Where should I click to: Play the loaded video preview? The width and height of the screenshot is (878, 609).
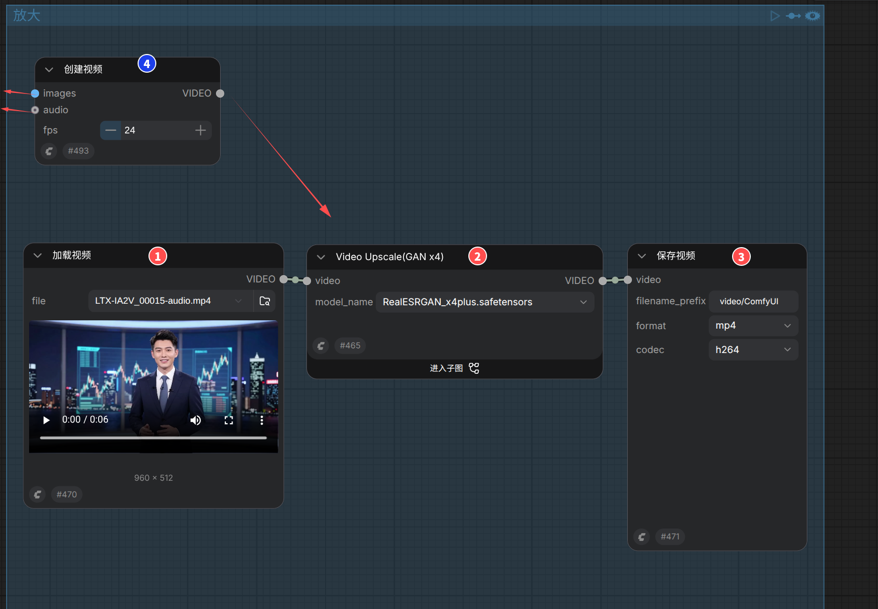pyautogui.click(x=46, y=420)
